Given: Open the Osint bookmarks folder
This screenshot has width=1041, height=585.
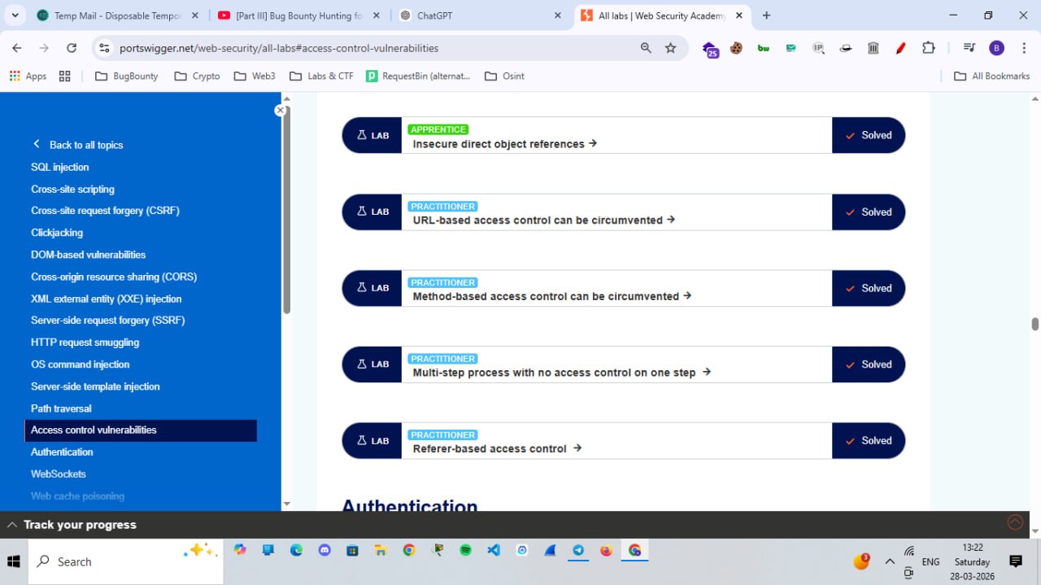Looking at the screenshot, I should [x=504, y=76].
